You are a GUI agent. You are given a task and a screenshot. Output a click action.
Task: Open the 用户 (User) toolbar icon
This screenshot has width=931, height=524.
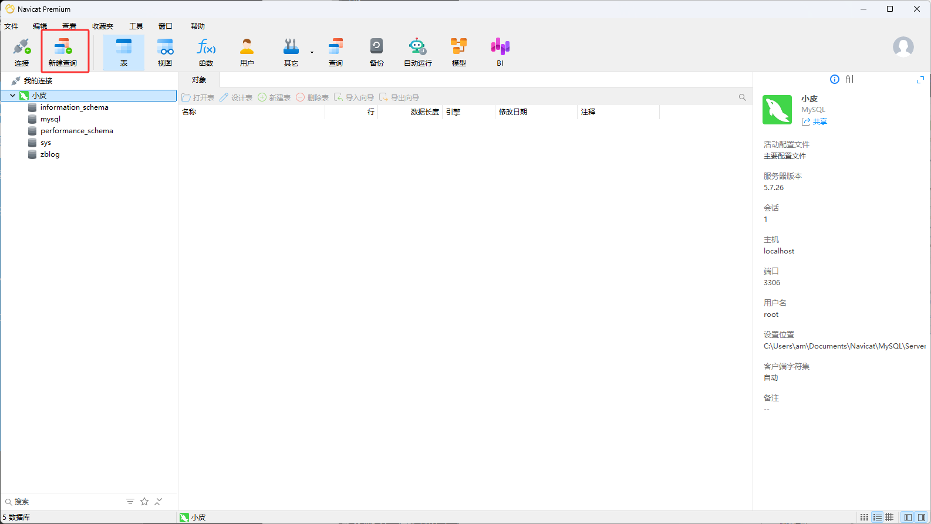click(247, 52)
